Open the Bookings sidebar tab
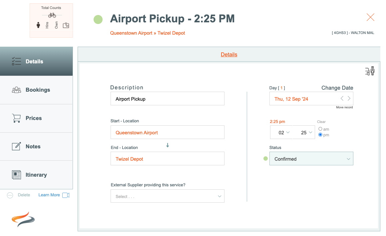386x236 pixels. 36,90
